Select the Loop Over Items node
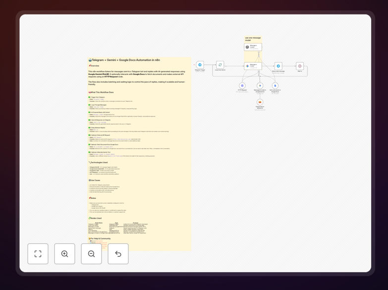388x290 pixels. [x=220, y=65]
